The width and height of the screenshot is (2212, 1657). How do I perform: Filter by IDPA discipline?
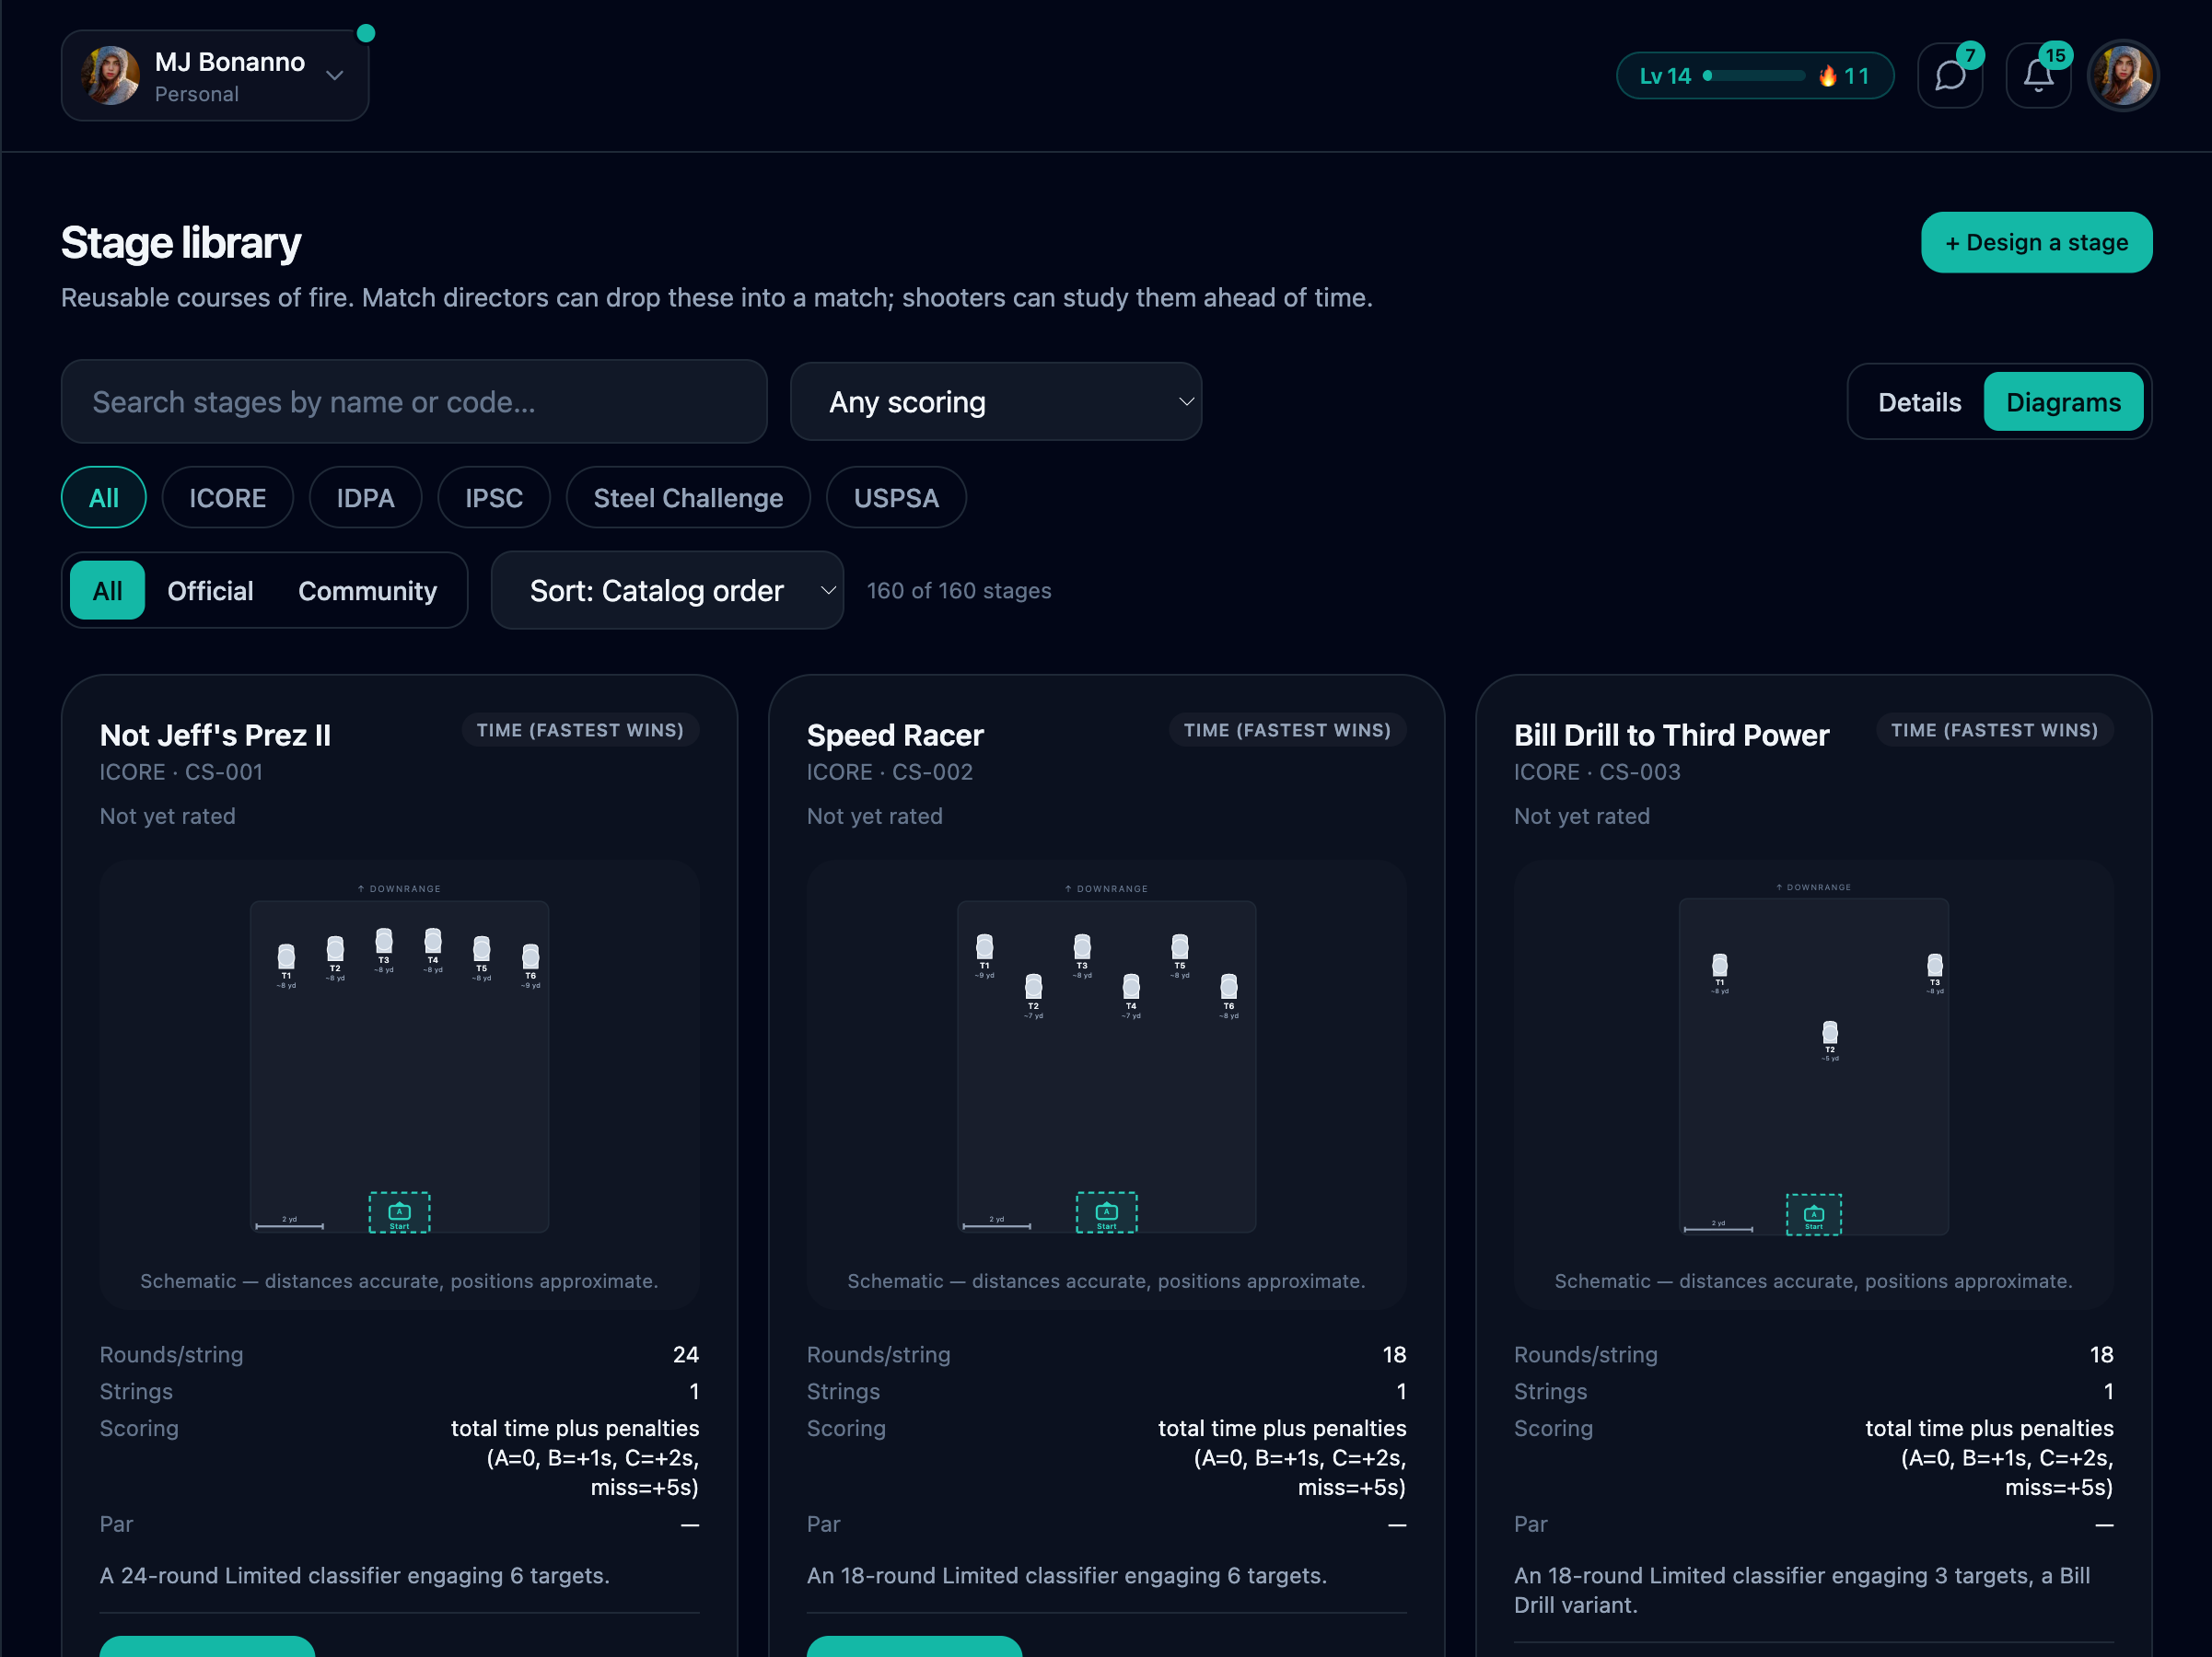365,498
